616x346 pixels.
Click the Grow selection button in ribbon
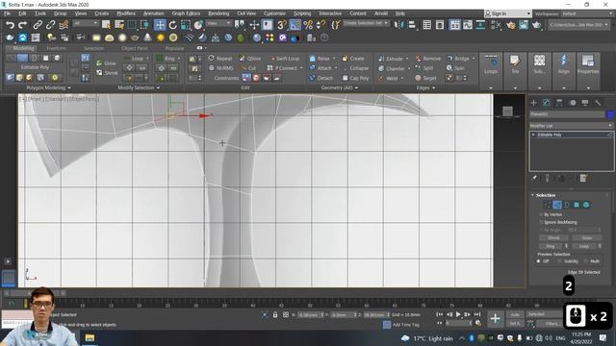click(x=107, y=63)
